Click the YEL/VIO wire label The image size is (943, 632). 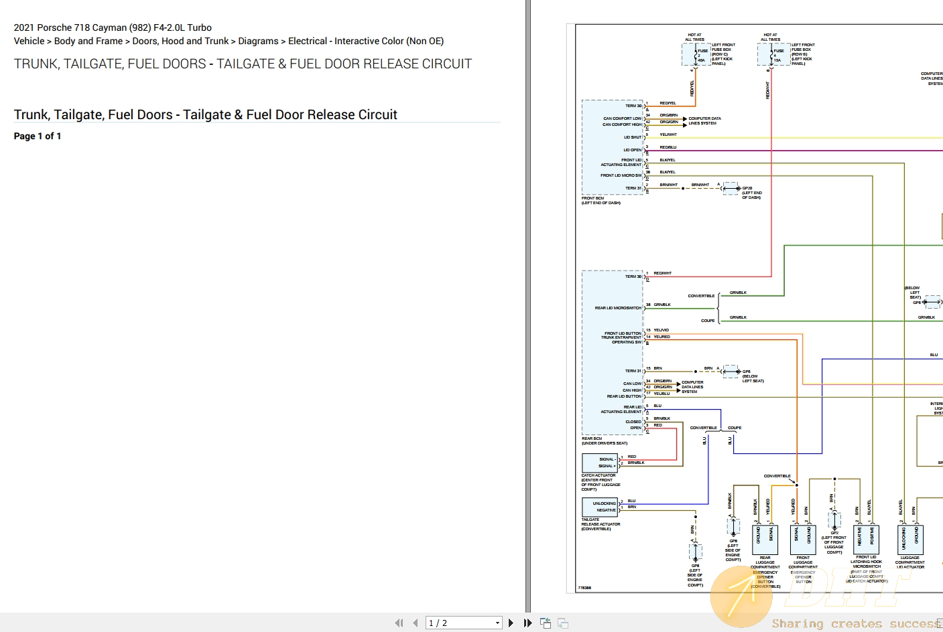[x=662, y=330]
